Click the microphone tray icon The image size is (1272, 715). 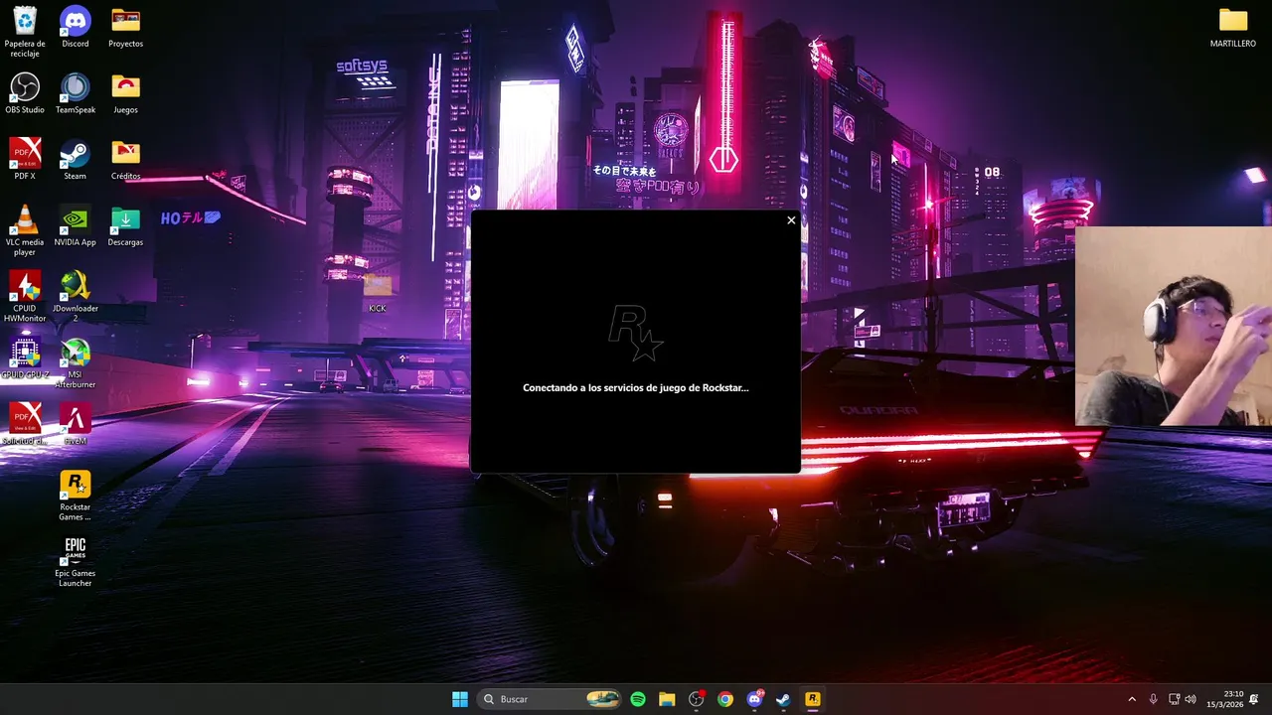point(1153,699)
